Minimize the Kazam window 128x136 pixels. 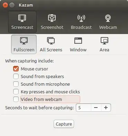pyautogui.click(x=12, y=5)
